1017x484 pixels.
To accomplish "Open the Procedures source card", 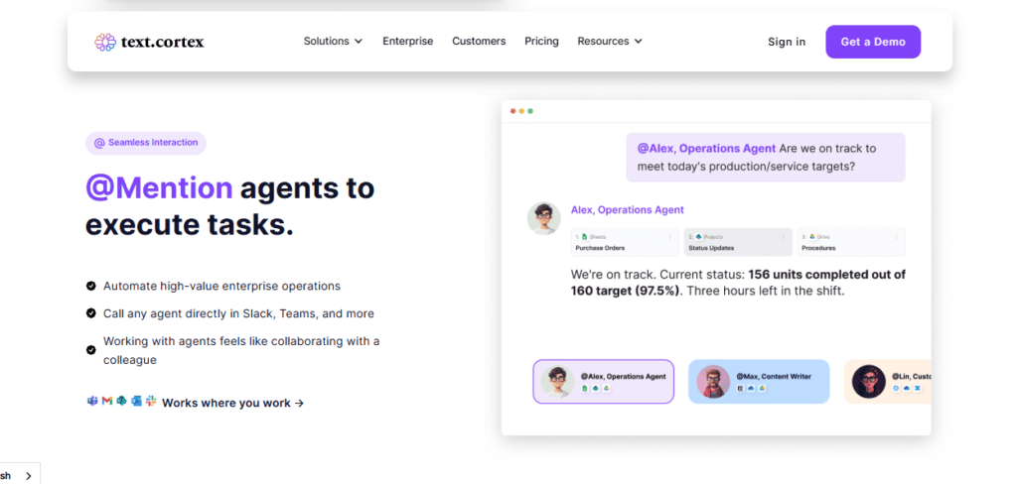I will pos(851,242).
